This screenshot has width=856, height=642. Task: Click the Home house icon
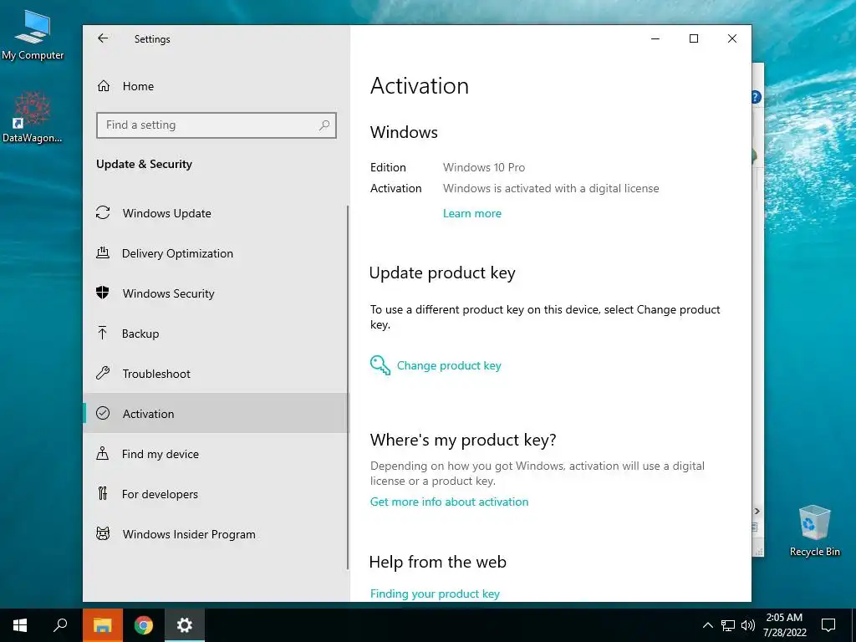[104, 86]
